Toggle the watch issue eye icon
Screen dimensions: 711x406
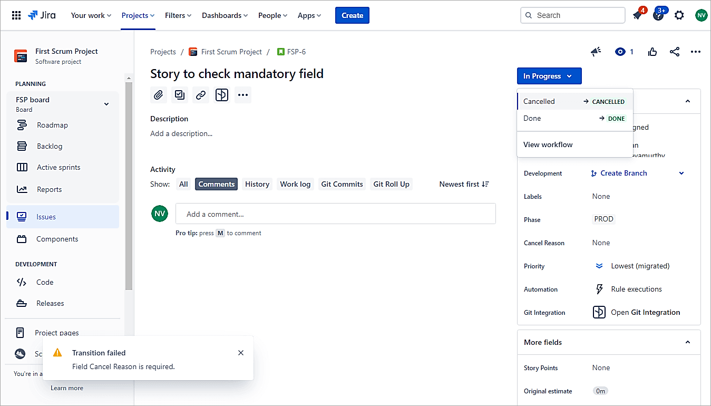[620, 52]
